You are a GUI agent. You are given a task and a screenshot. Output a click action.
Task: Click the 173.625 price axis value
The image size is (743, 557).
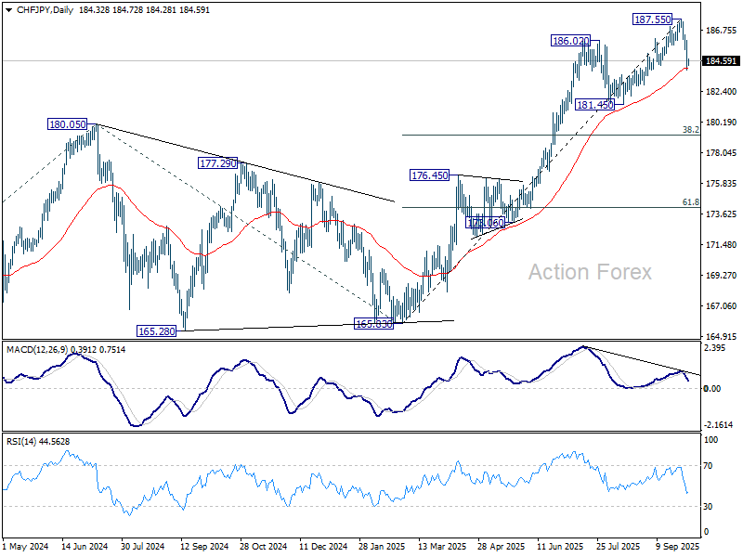pos(722,214)
